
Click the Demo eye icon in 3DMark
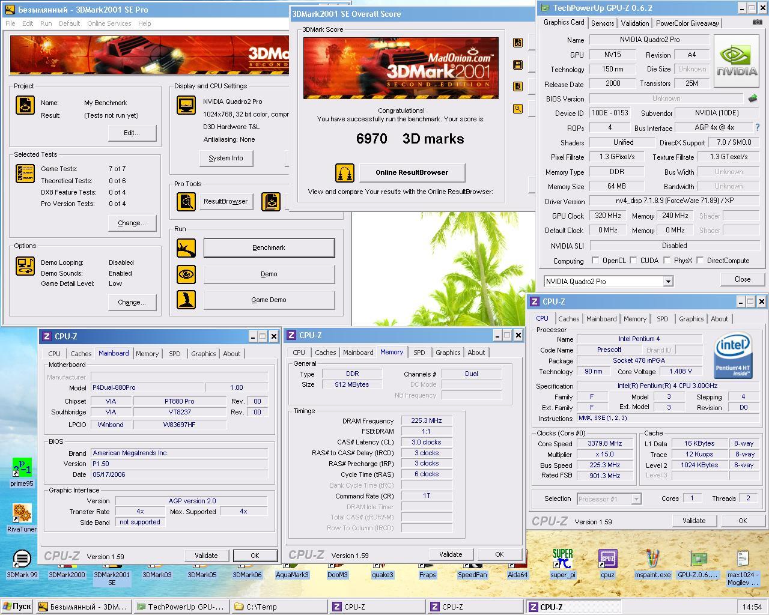(x=186, y=274)
